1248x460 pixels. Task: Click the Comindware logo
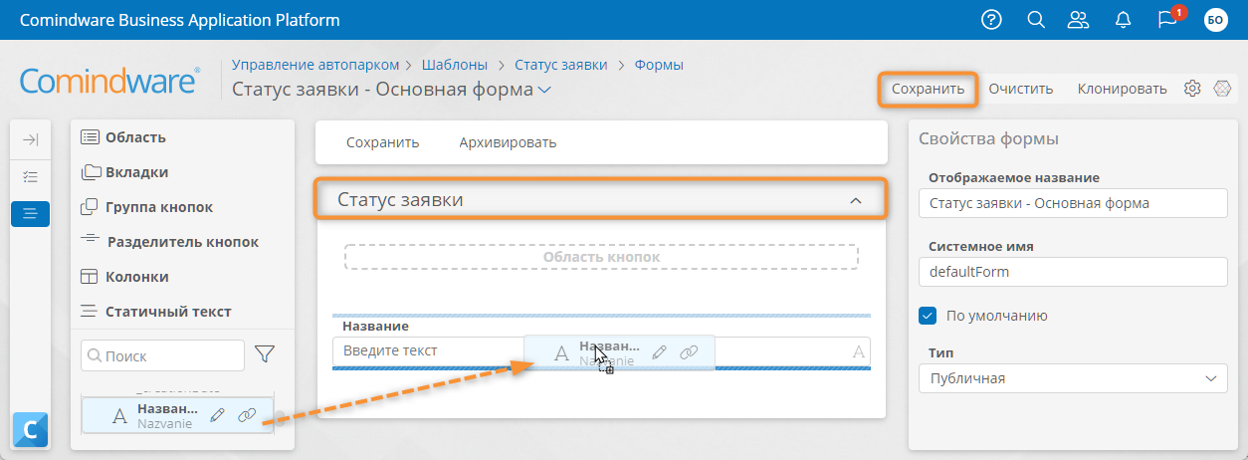pyautogui.click(x=109, y=82)
